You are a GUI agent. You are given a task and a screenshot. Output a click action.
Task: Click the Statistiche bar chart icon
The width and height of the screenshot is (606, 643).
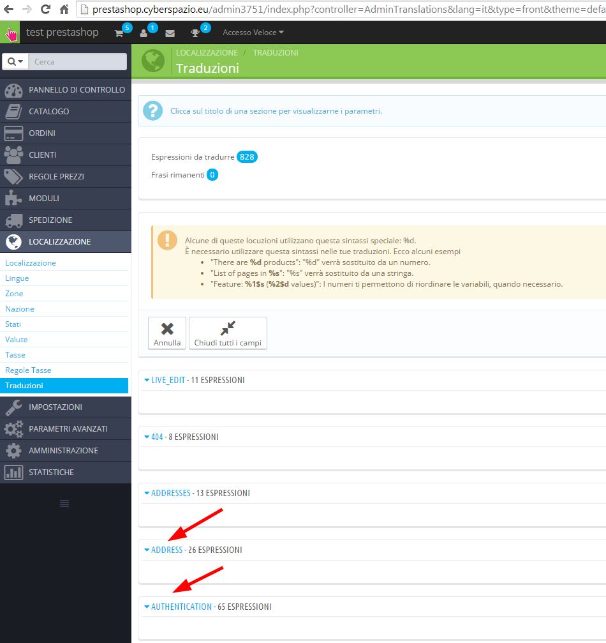(13, 473)
